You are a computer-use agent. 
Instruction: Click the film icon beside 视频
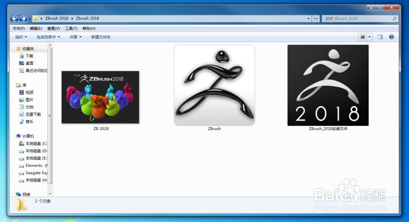(22, 93)
